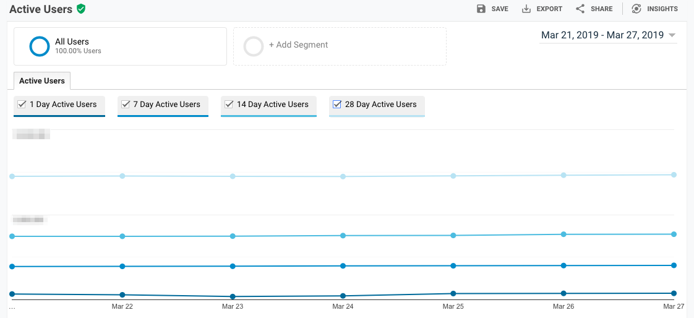This screenshot has width=694, height=318.
Task: Uncheck 28 Day Active Users checkbox
Action: click(x=337, y=105)
